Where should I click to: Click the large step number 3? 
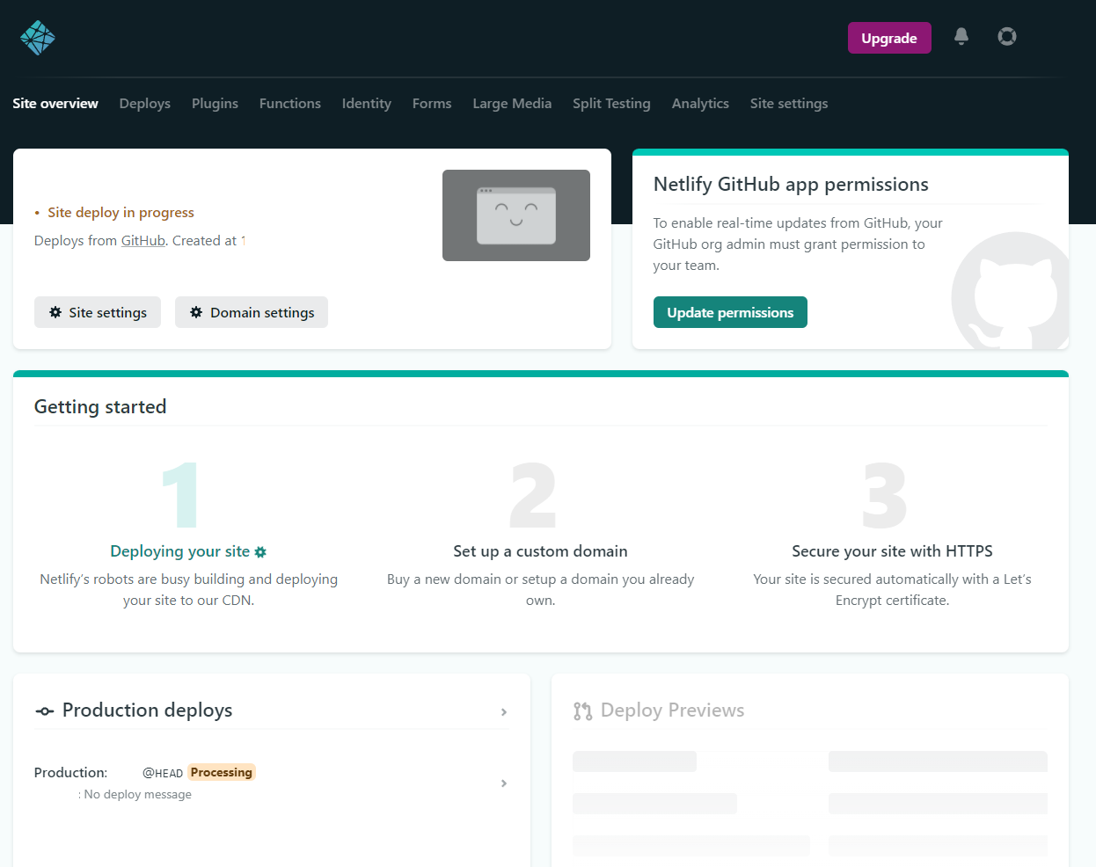(884, 495)
